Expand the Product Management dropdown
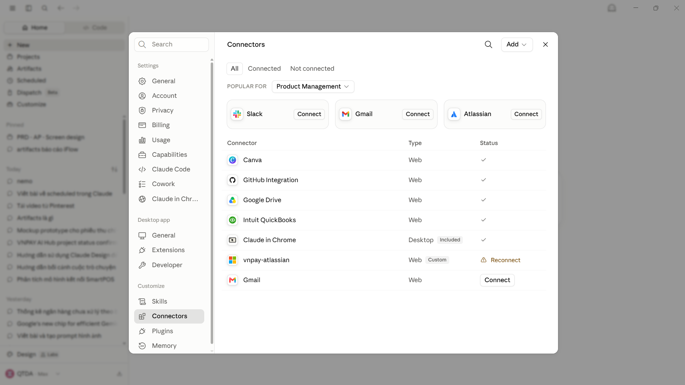The width and height of the screenshot is (685, 385). tap(313, 86)
